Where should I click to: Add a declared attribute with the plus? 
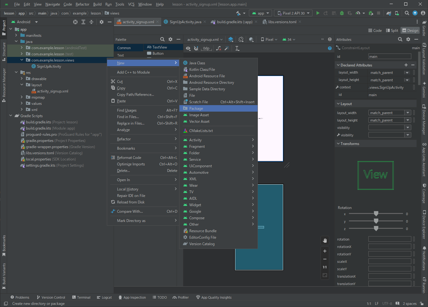tap(406, 65)
